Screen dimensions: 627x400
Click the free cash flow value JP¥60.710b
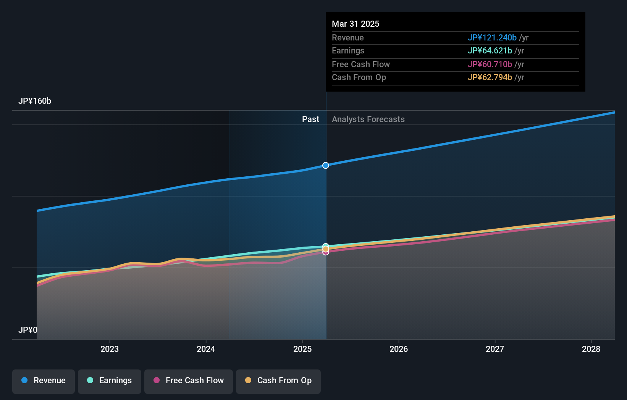[490, 65]
